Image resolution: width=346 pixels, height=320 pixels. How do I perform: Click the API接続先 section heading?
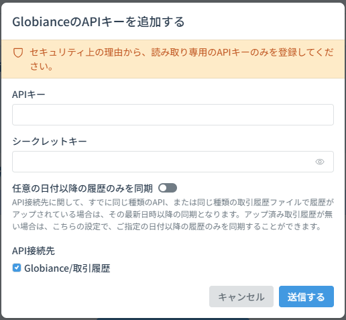[34, 251]
